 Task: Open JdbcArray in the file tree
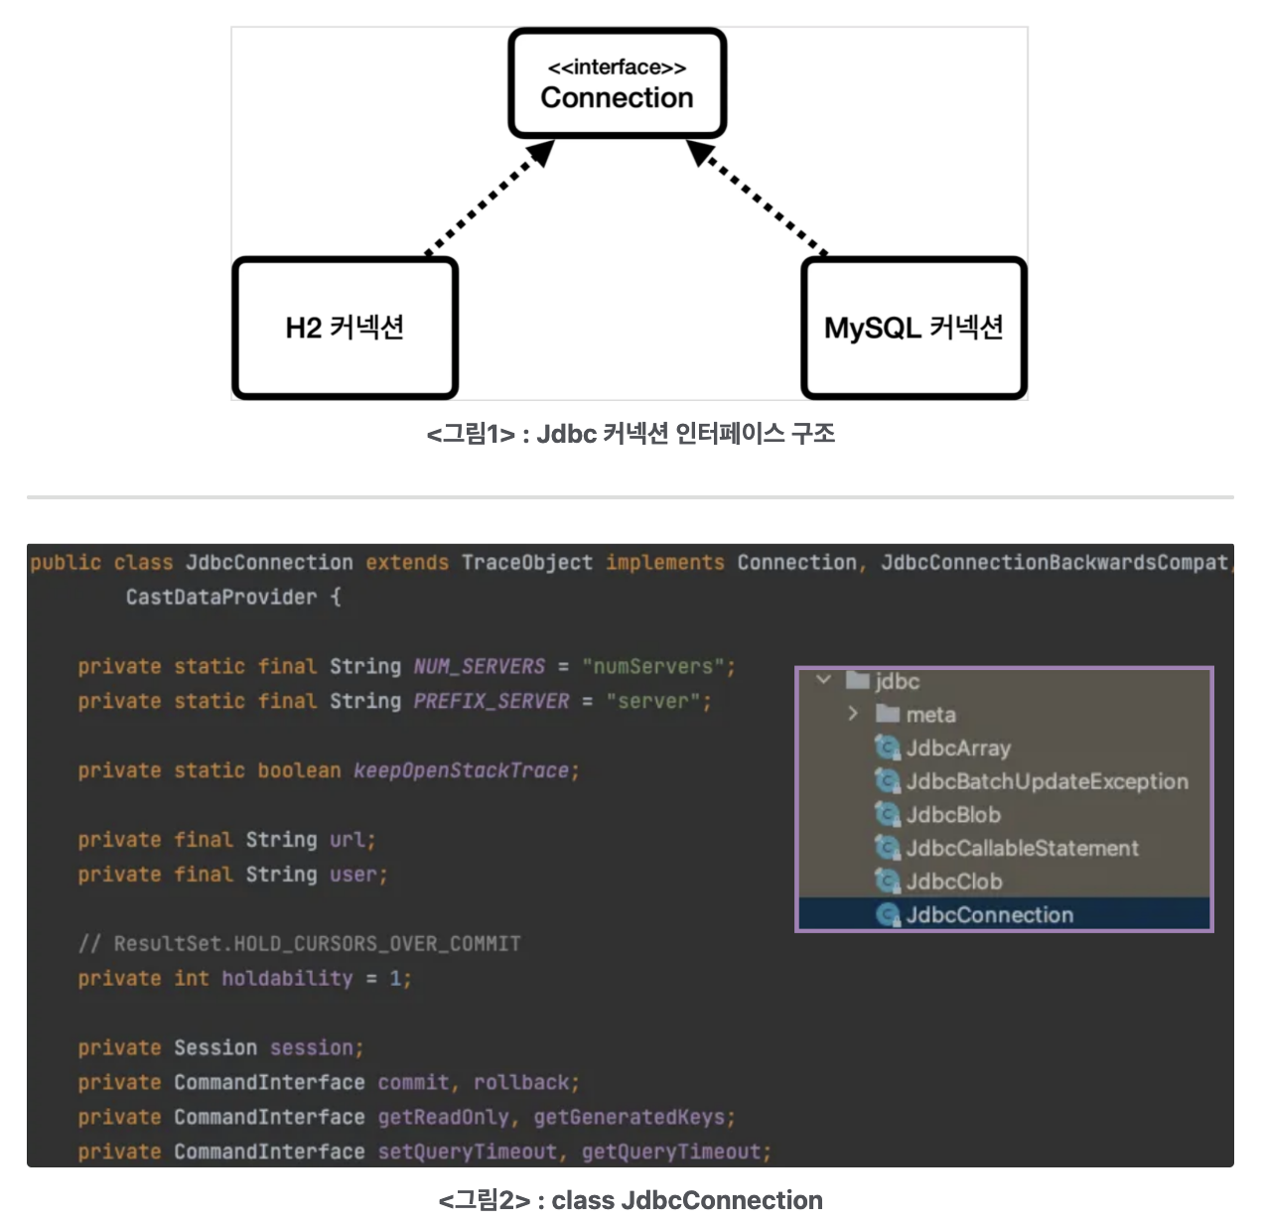[958, 748]
